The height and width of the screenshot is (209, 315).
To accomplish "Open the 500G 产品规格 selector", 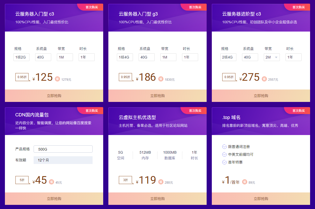I will pyautogui.click(x=63, y=149).
